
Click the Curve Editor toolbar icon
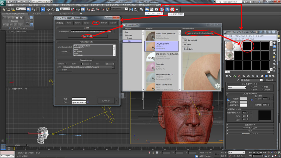click(152, 9)
